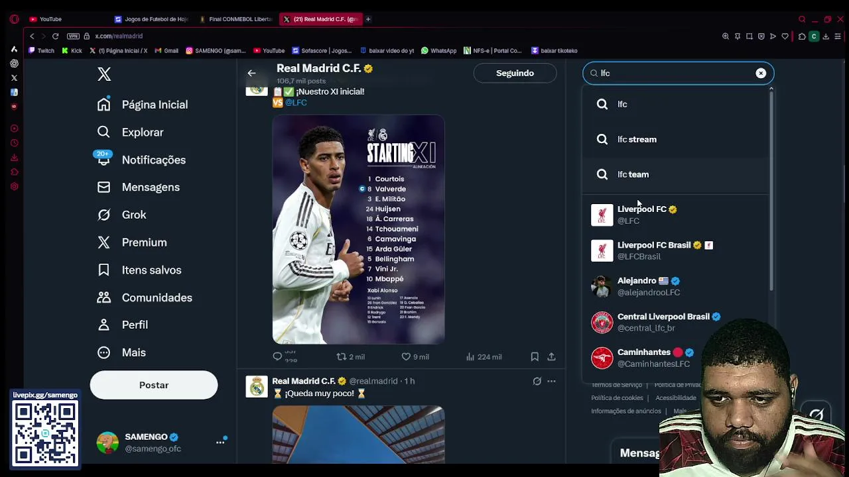This screenshot has width=849, height=477.
Task: Click the x.com/realmadrid address bar
Action: [x=119, y=36]
